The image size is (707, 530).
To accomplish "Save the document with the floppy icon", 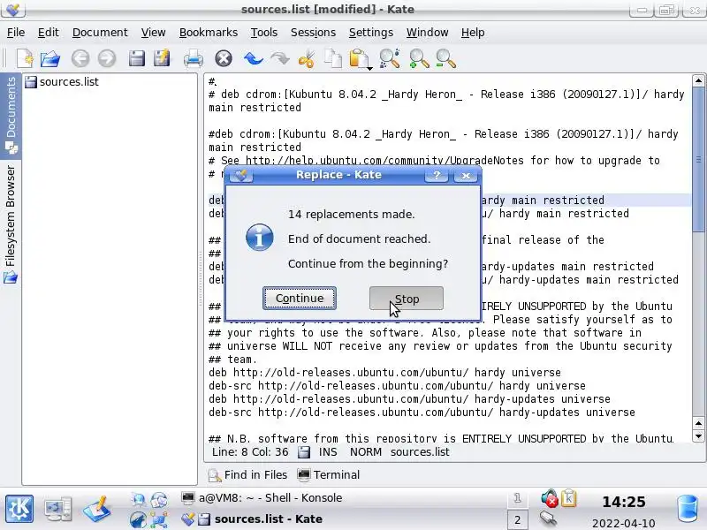I will coord(137,58).
